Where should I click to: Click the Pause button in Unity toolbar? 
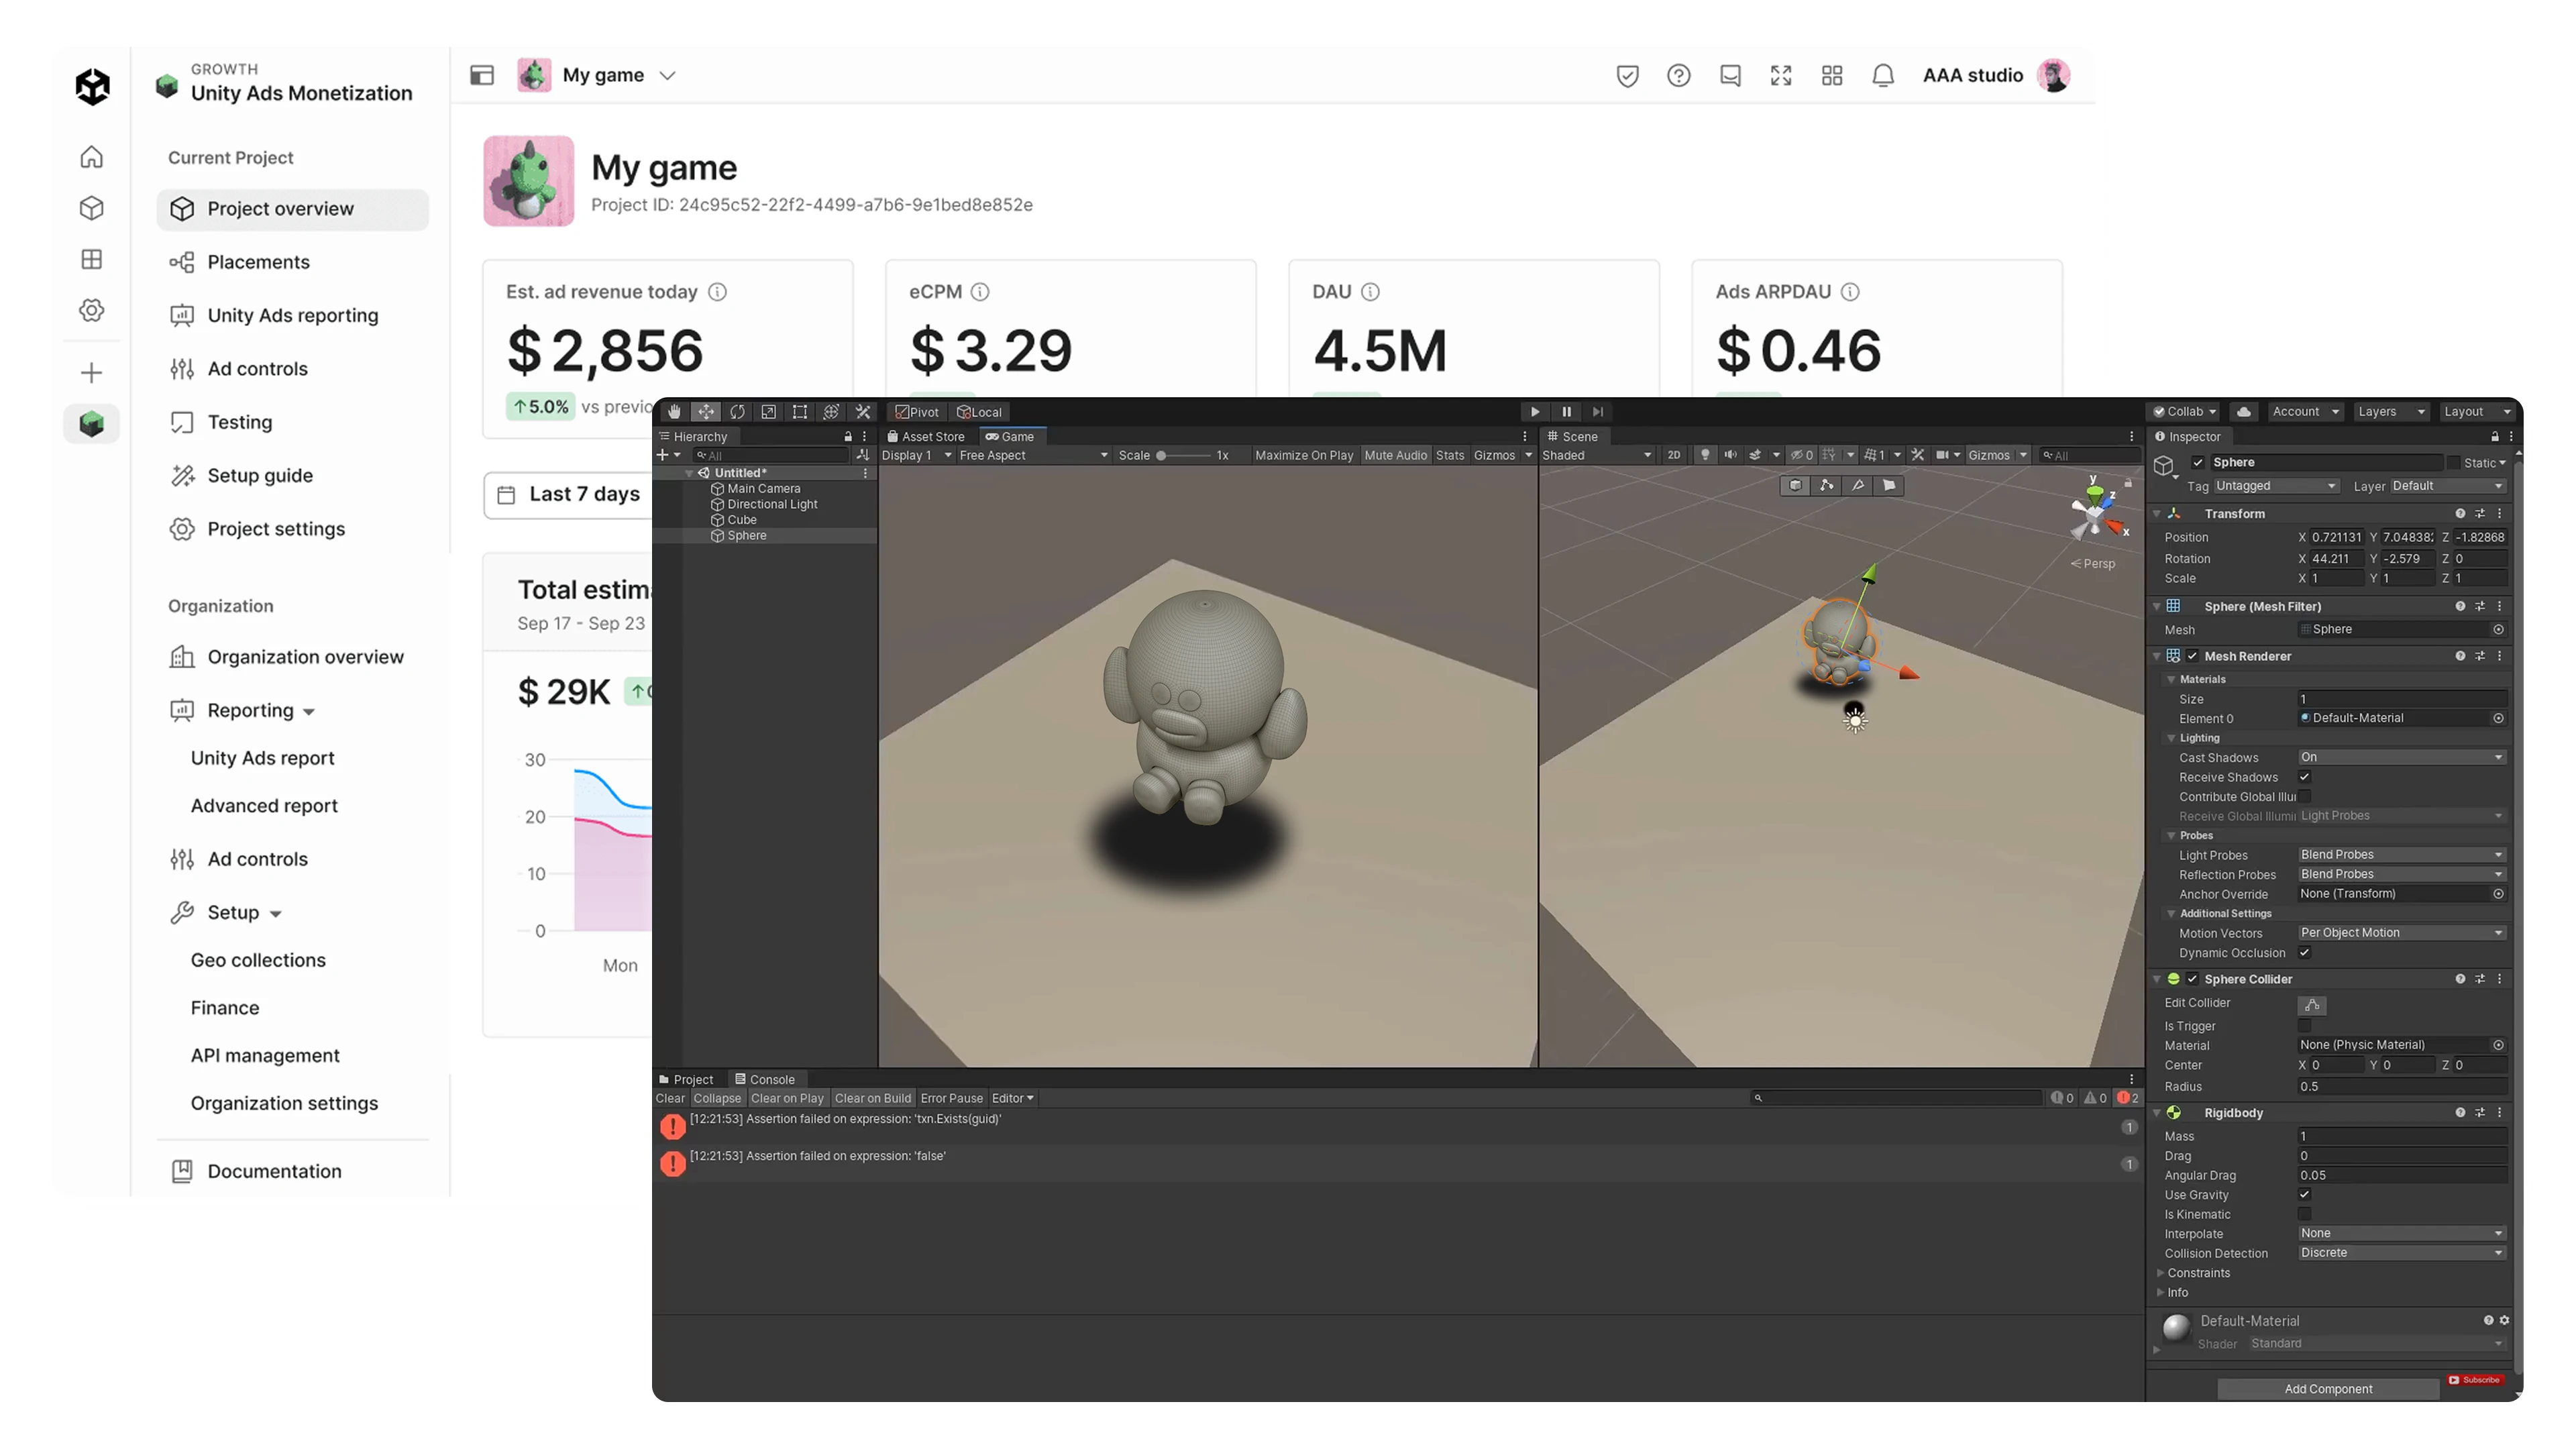point(1566,411)
